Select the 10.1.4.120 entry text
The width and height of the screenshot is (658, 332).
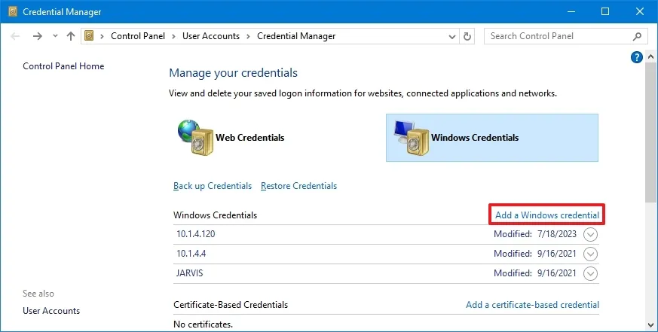pos(195,234)
